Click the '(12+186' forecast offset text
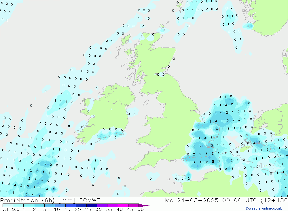Screen dimensions: 288x211 pyautogui.click(x=274, y=200)
